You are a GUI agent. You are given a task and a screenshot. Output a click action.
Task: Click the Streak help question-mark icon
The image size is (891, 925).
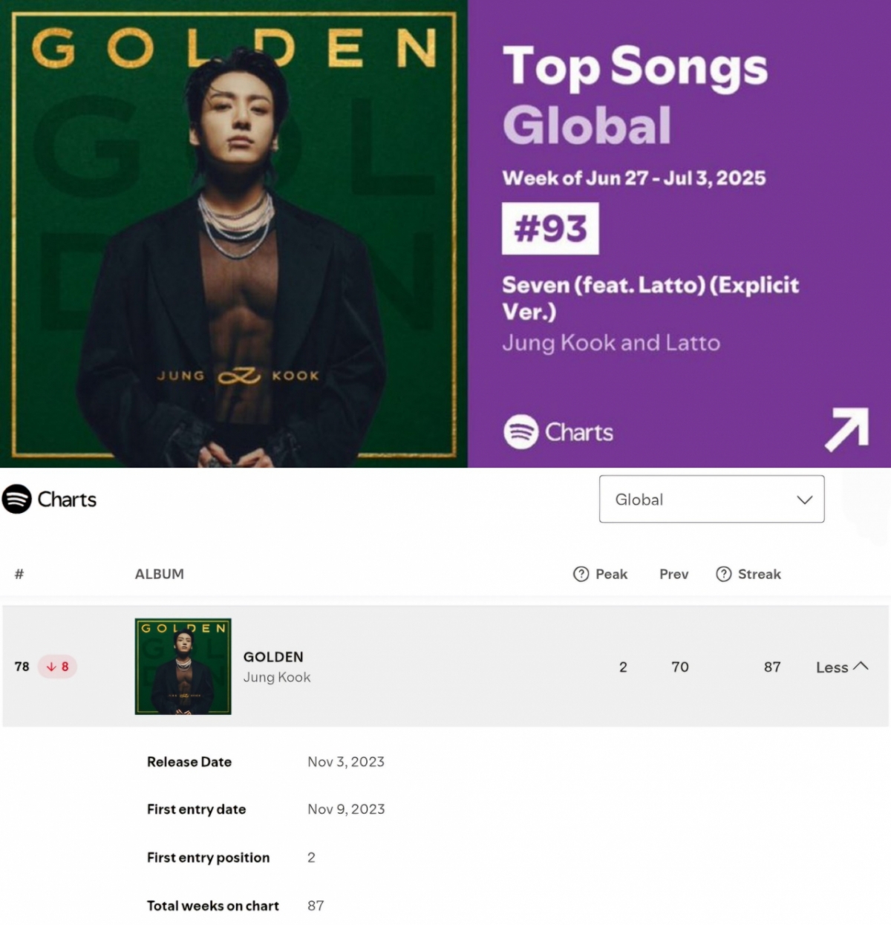pyautogui.click(x=723, y=574)
